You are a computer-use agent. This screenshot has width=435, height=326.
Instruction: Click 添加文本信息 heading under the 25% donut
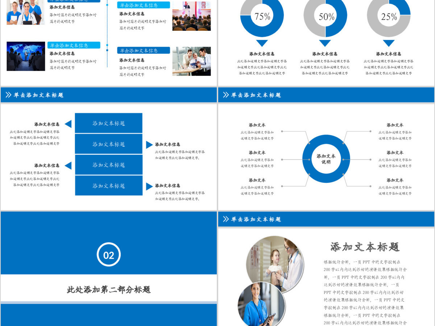point(389,54)
